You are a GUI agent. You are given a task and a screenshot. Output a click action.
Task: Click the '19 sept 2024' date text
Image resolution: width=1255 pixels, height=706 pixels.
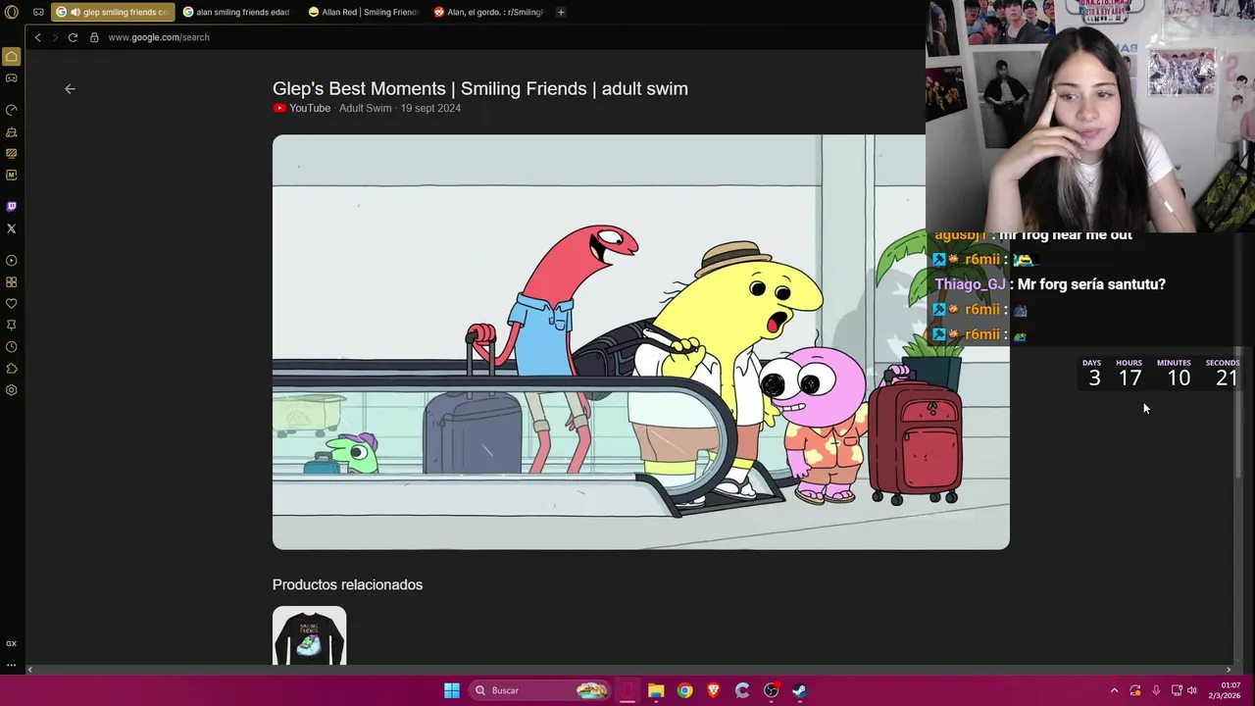430,108
